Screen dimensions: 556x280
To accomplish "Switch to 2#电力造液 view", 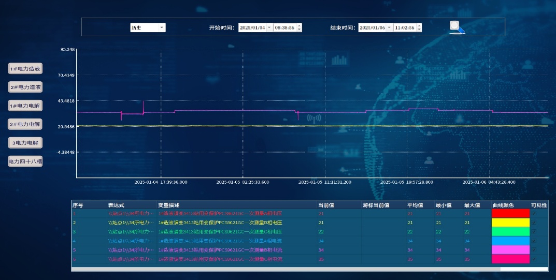I will [x=25, y=87].
